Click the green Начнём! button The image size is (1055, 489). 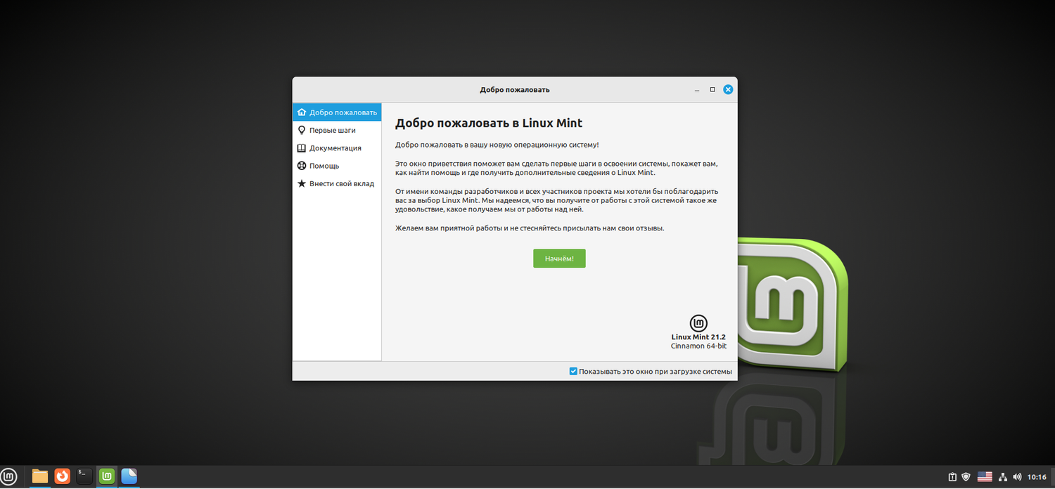[559, 259]
